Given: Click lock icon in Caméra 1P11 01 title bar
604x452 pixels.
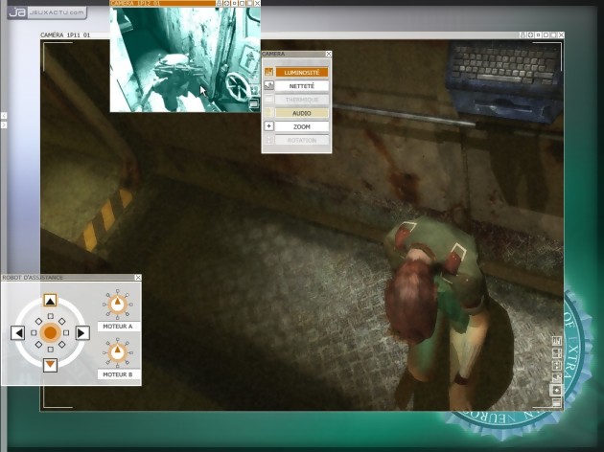Looking at the screenshot, I should (523, 35).
